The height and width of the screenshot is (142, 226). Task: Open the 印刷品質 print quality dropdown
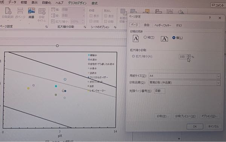tap(218, 83)
